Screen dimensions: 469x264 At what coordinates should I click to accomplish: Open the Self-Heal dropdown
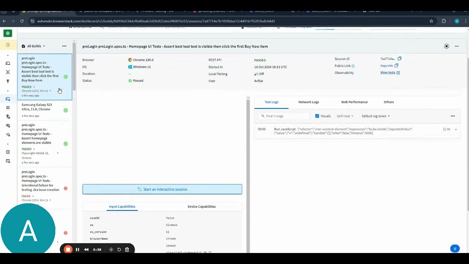[345, 116]
